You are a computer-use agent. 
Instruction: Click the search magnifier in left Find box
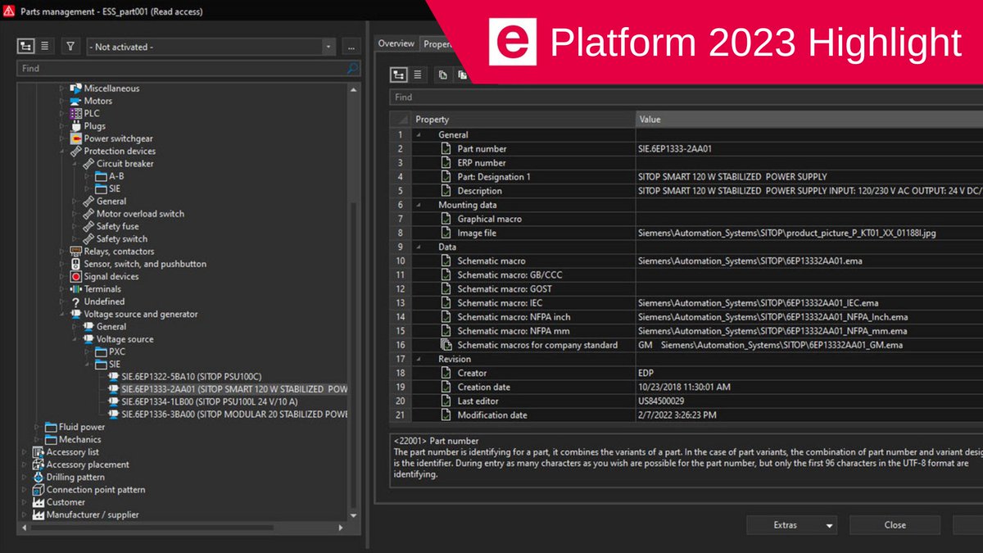[353, 69]
